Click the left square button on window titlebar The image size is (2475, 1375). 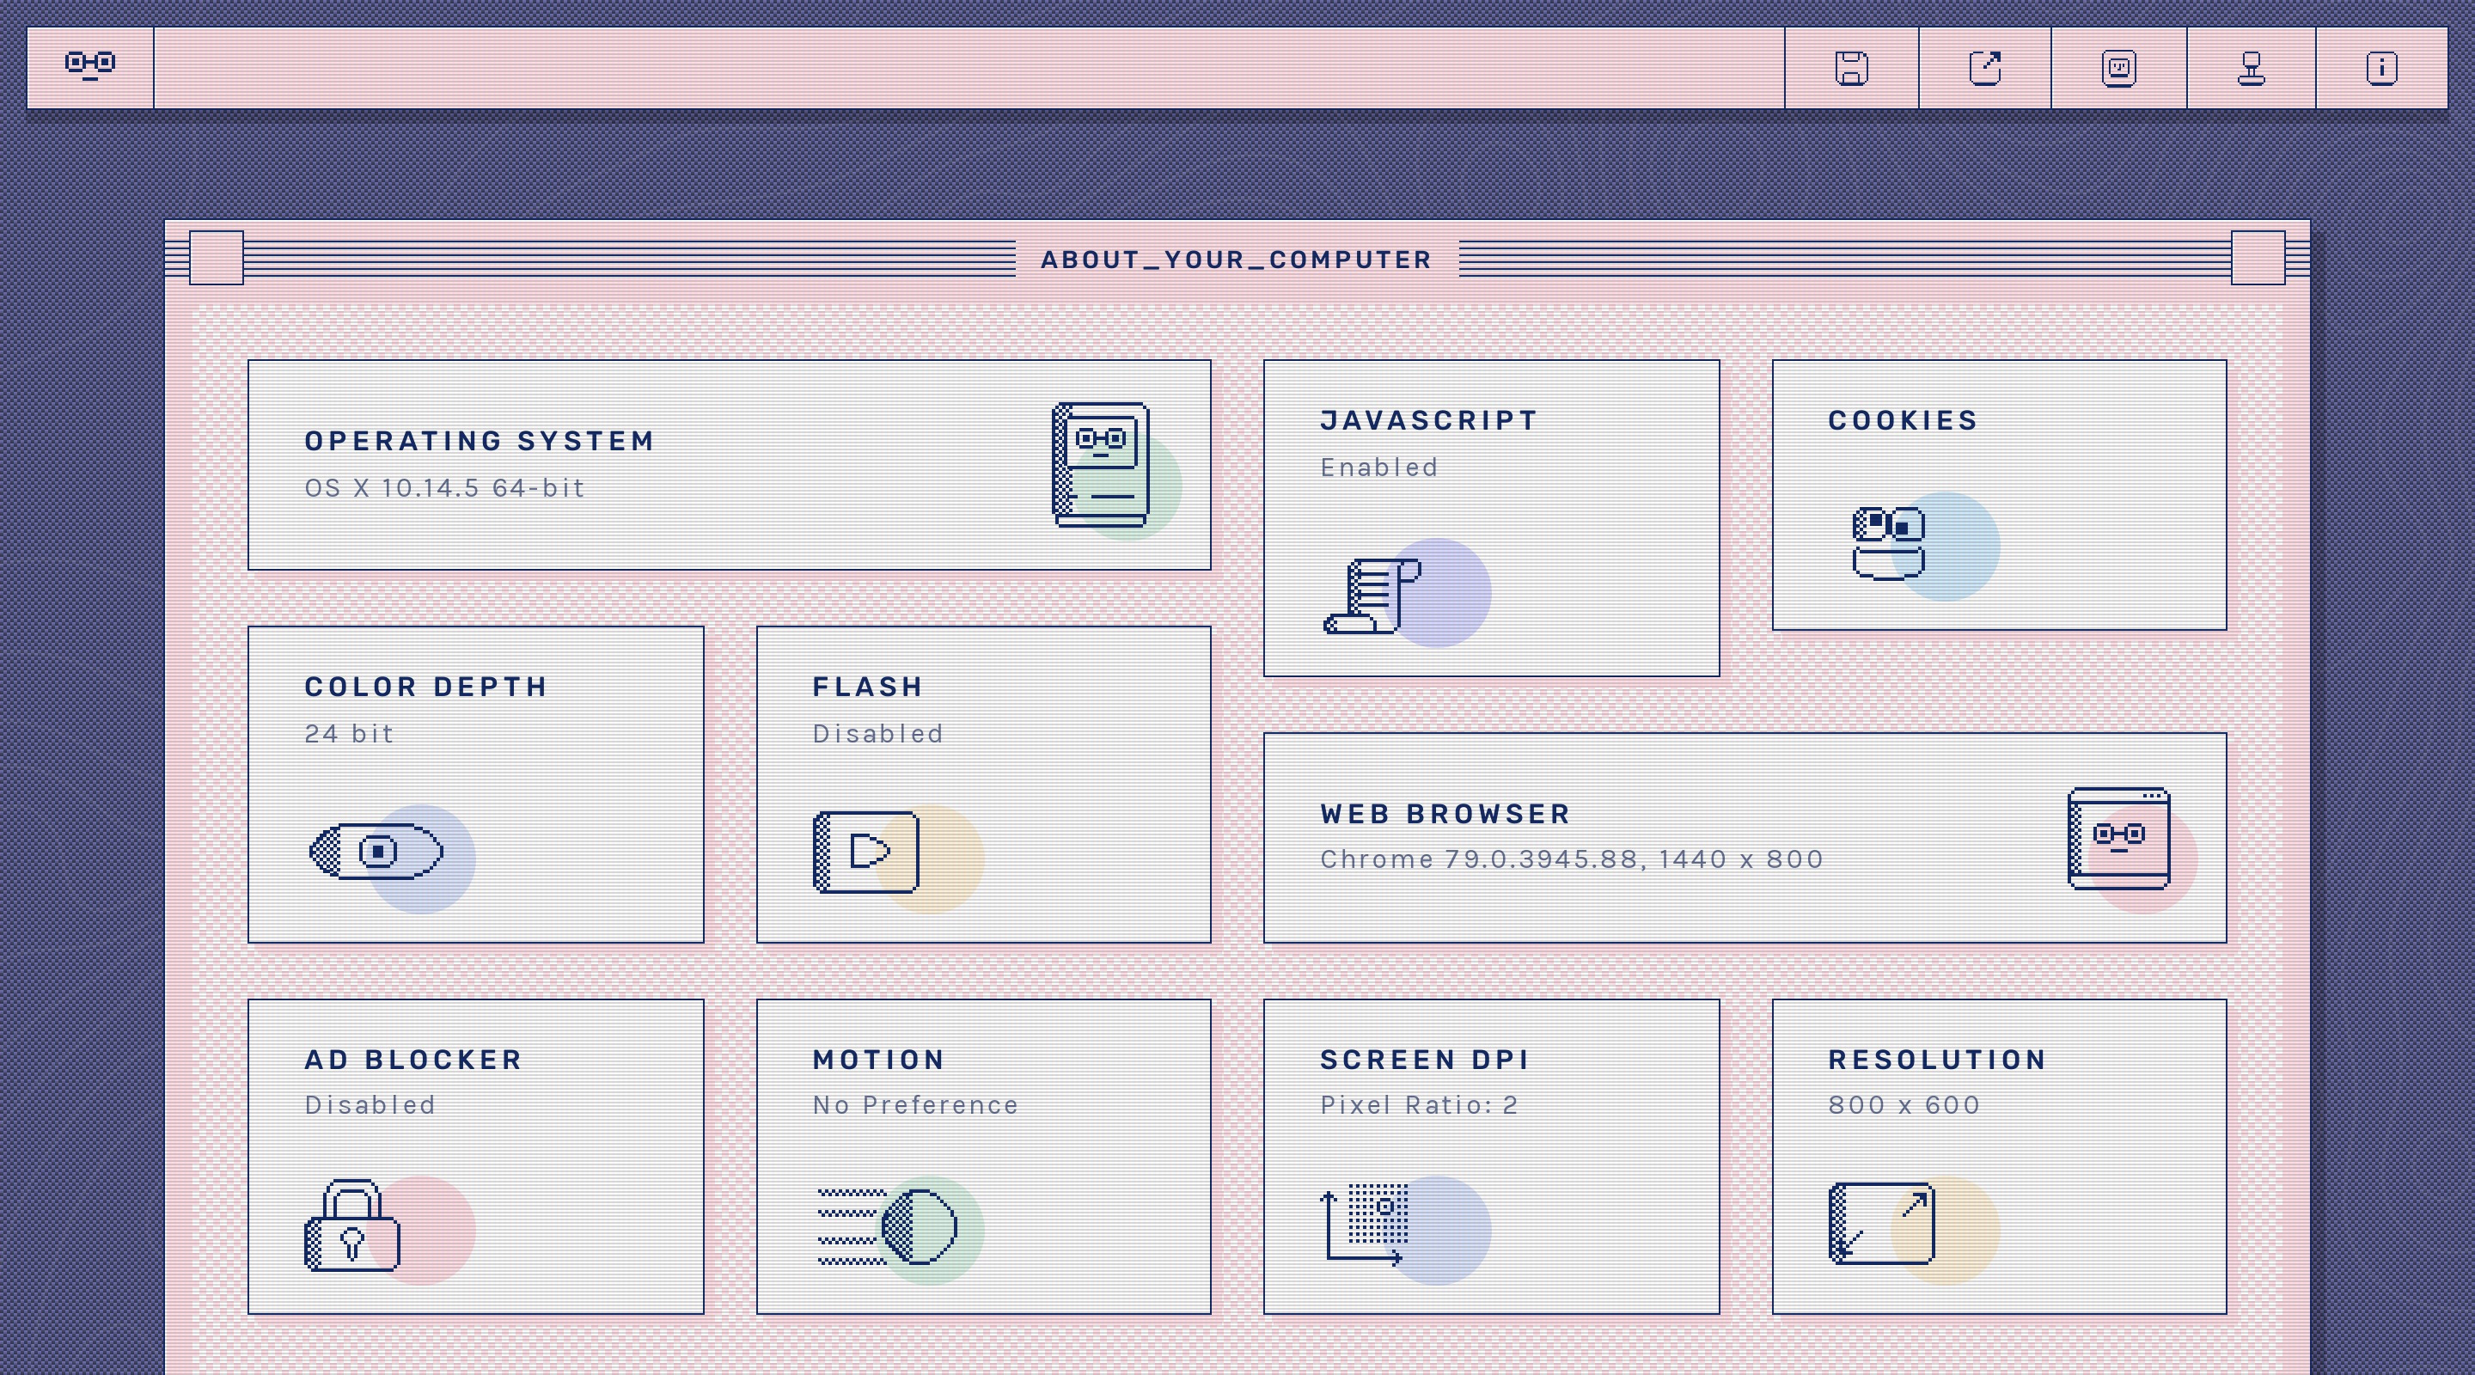tap(217, 258)
